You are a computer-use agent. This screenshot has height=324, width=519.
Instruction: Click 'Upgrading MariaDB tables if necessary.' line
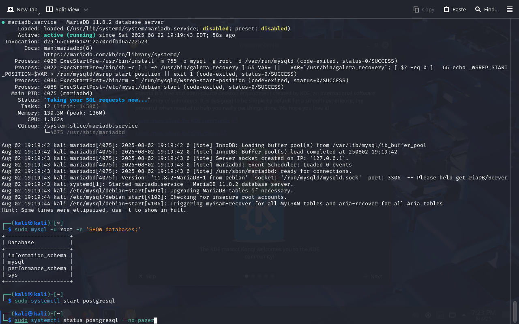coord(148,190)
